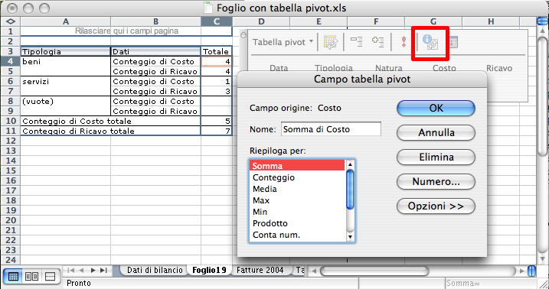Click right arrow of horizontal sheet scrollbar
Screen dimensions: 549x289
click(522, 271)
